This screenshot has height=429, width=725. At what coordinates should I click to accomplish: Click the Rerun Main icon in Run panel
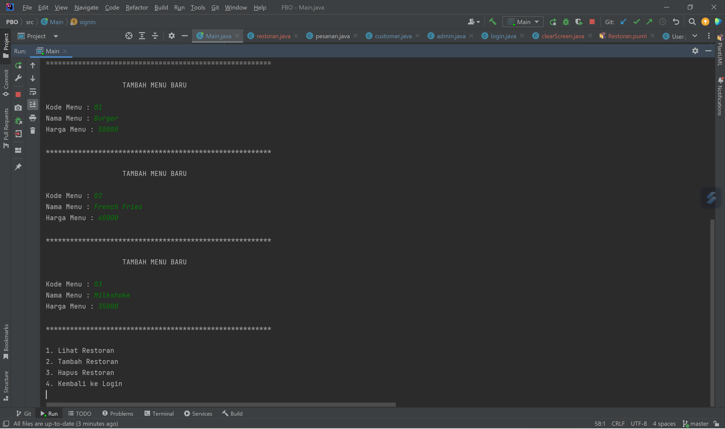pyautogui.click(x=18, y=65)
